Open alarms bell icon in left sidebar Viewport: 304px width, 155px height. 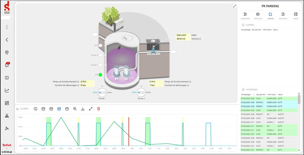click(7, 65)
